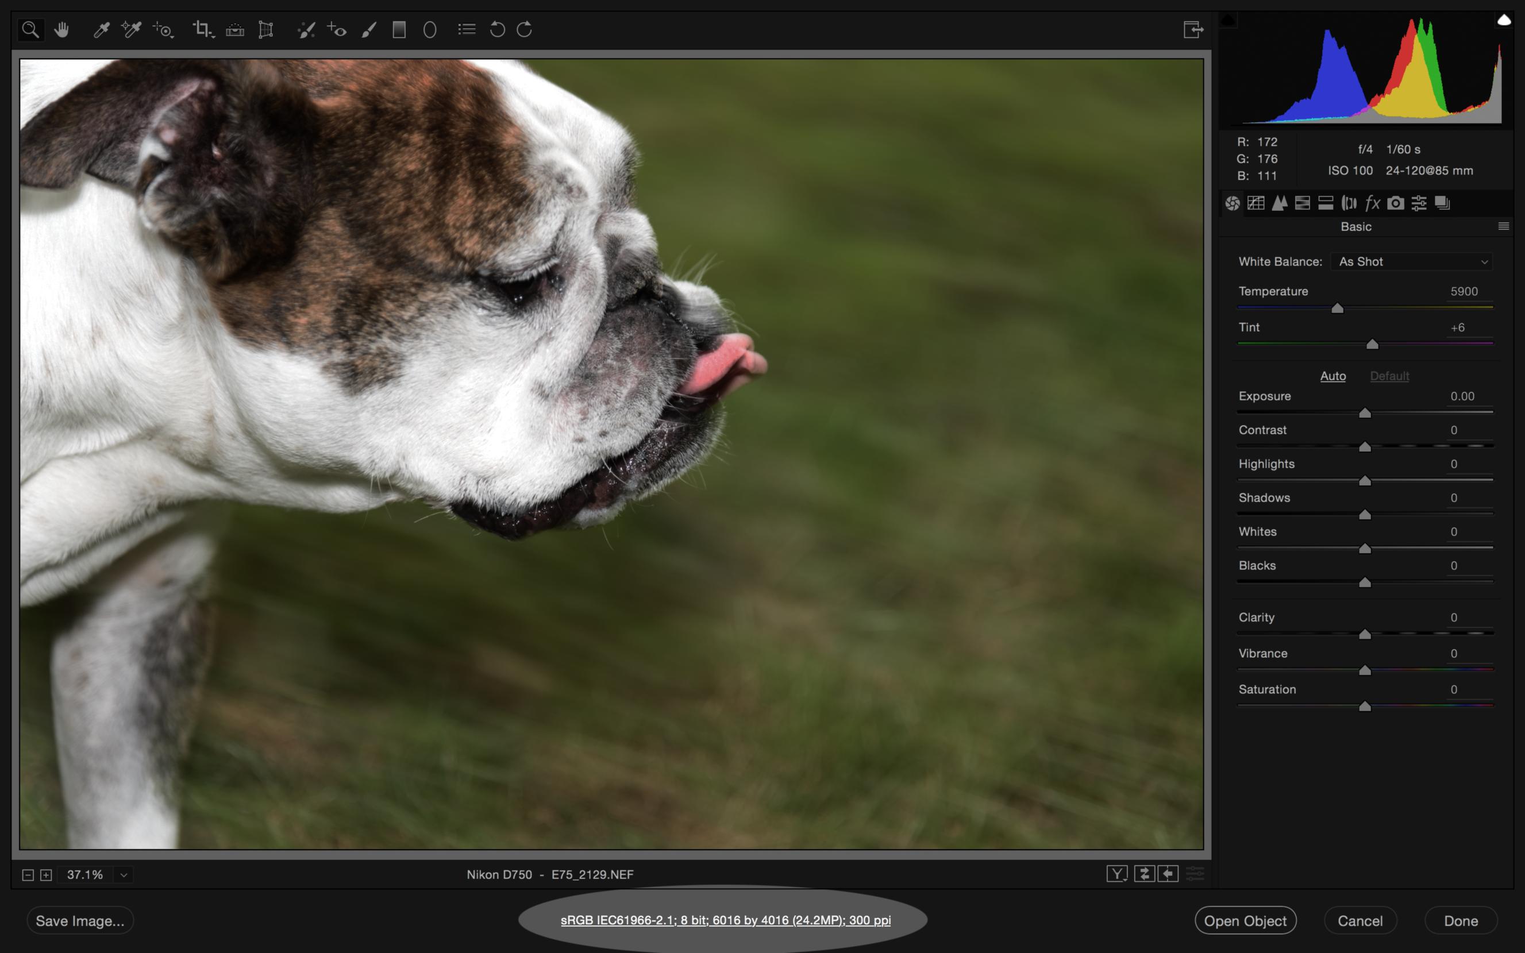The height and width of the screenshot is (953, 1525).
Task: Select the Graduated Filter tool
Action: [x=398, y=30]
